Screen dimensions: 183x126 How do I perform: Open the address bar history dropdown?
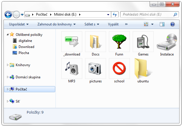click(108, 15)
